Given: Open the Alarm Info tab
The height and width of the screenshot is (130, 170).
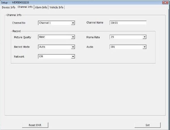Looking at the screenshot, I should (x=41, y=7).
